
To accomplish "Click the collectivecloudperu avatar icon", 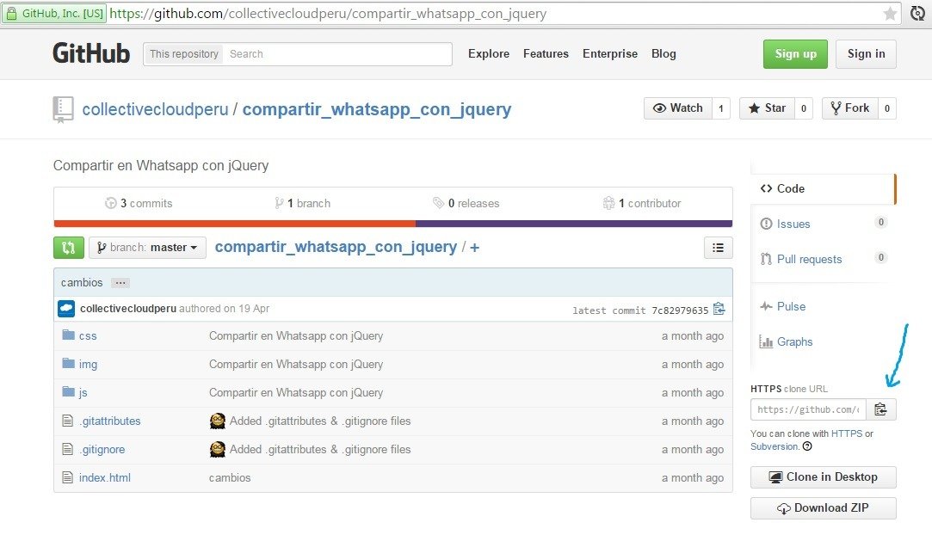I will click(x=66, y=309).
